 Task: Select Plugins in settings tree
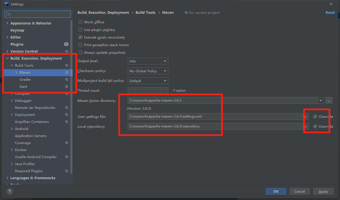click(x=17, y=44)
